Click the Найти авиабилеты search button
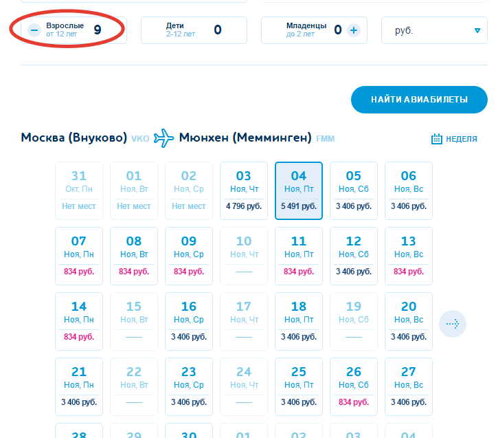This screenshot has height=438, width=498. (419, 100)
